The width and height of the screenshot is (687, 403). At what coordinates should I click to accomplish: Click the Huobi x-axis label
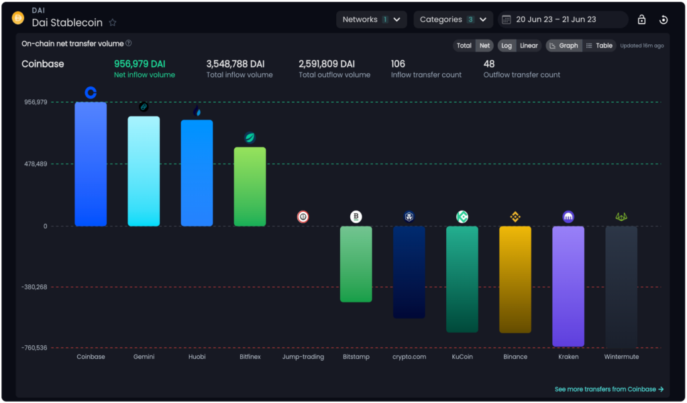coord(197,357)
